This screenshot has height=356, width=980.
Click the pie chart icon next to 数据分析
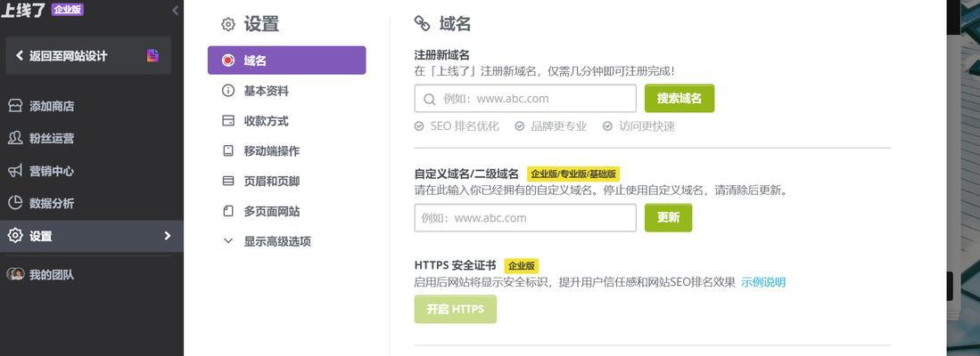pyautogui.click(x=15, y=203)
